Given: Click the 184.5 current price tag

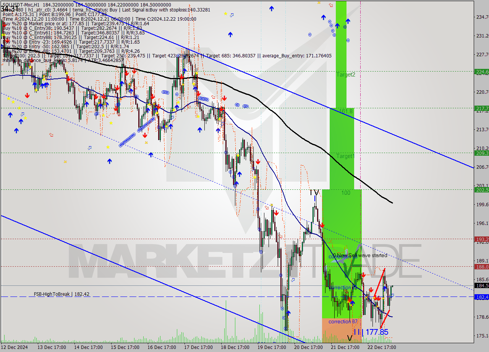Looking at the screenshot, I should coord(481,285).
